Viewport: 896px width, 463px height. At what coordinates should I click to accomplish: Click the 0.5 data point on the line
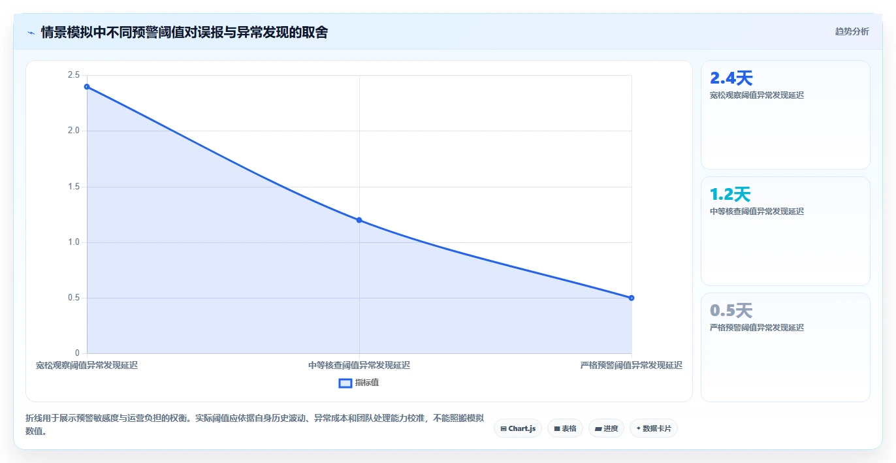coord(632,298)
